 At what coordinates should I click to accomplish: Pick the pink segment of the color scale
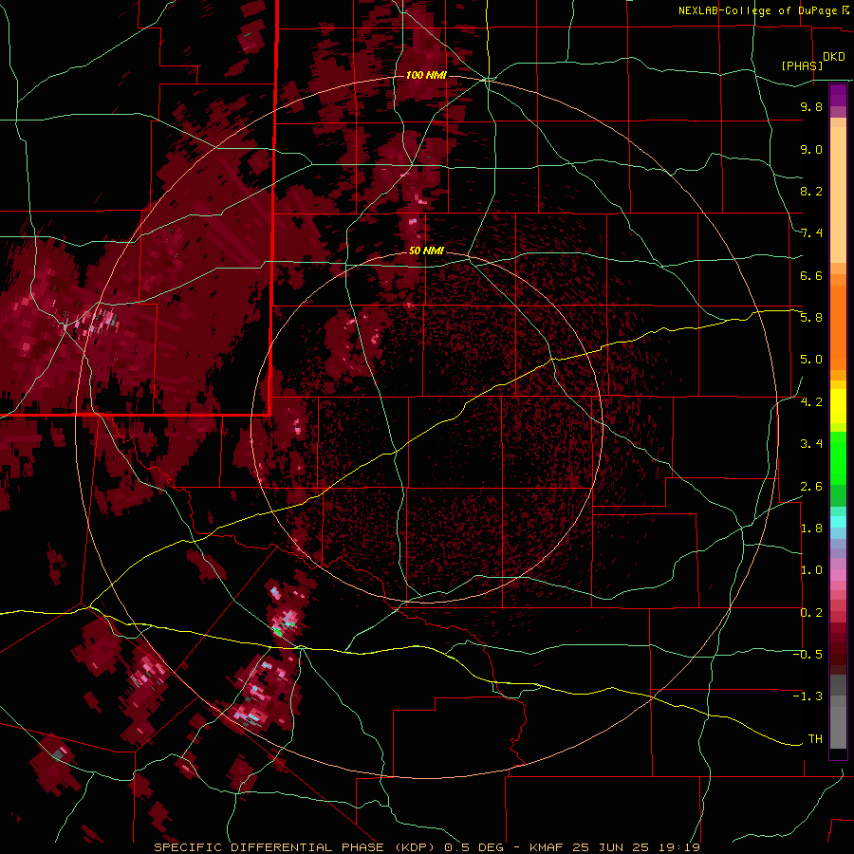[x=838, y=575]
